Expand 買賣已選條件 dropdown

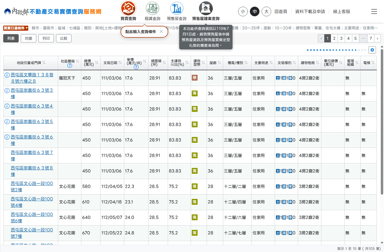(x=16, y=28)
